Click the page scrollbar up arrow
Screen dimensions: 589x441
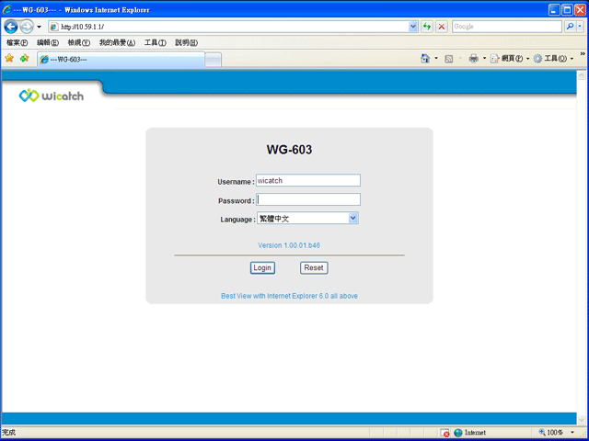coord(582,75)
